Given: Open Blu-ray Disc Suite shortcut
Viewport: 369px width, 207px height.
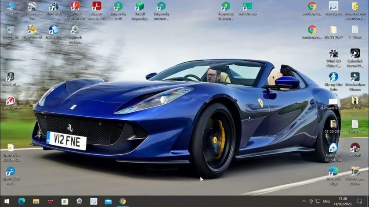Looking at the screenshot, I should coord(333,77).
